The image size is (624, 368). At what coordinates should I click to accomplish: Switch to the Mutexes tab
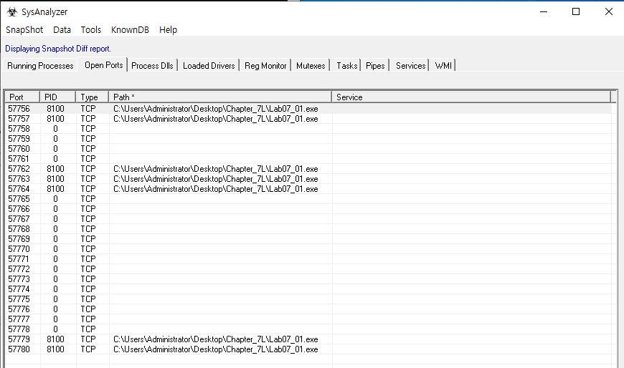(311, 66)
